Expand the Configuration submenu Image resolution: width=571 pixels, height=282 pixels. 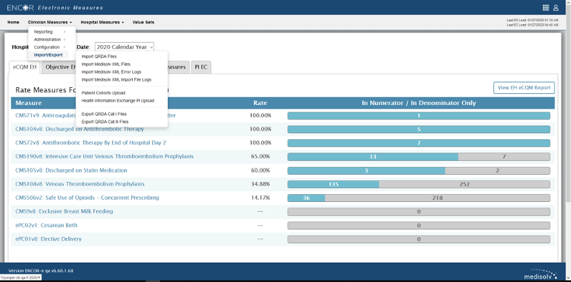click(x=50, y=47)
